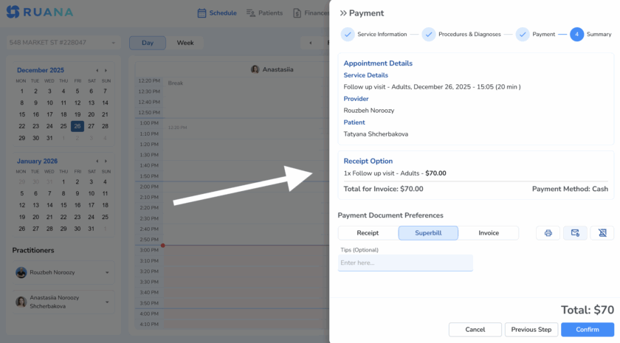620x343 pixels.
Task: Click Rouzbeh Noroozy's avatar under Practitioners
Action: pos(21,272)
